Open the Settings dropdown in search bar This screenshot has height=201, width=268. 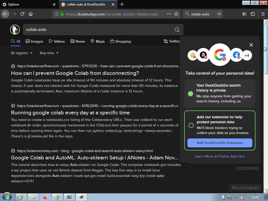[x=172, y=41]
